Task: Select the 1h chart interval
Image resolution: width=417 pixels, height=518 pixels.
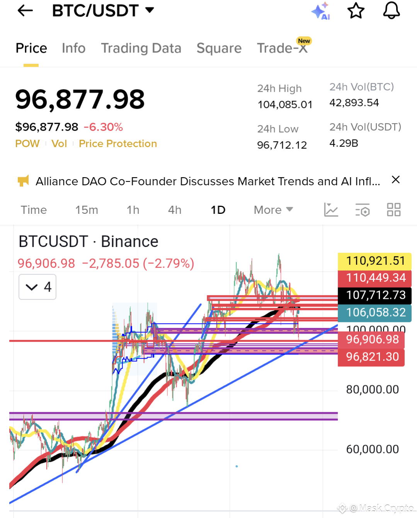Action: [133, 210]
